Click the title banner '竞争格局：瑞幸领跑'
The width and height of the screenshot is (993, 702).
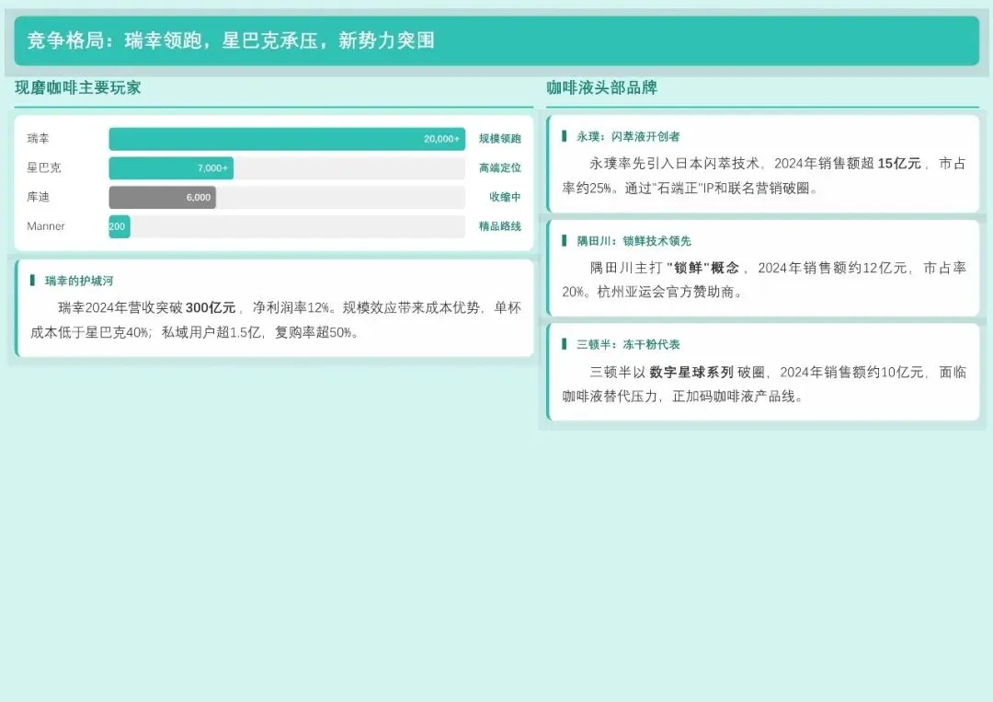coord(496,40)
